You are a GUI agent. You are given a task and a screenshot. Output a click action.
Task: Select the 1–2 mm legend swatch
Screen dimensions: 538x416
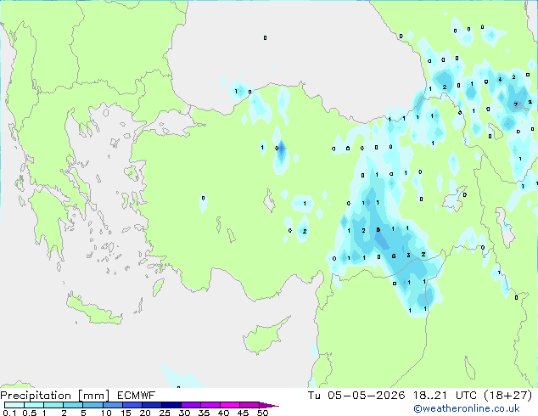click(x=53, y=405)
